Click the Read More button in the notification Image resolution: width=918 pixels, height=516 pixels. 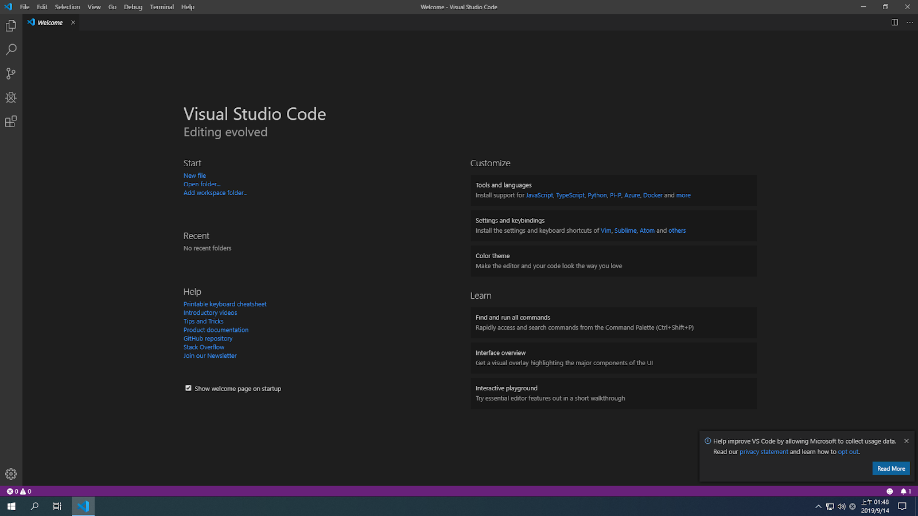(x=890, y=468)
